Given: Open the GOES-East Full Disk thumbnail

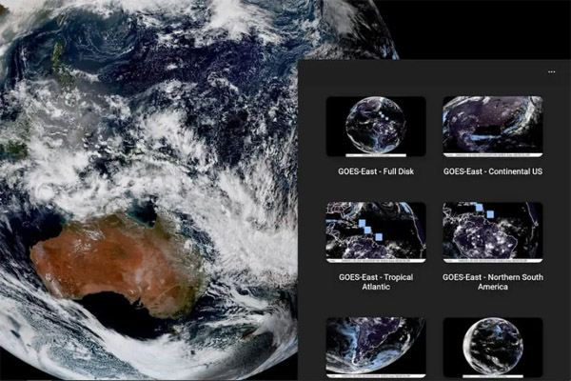Looking at the screenshot, I should pyautogui.click(x=376, y=127).
